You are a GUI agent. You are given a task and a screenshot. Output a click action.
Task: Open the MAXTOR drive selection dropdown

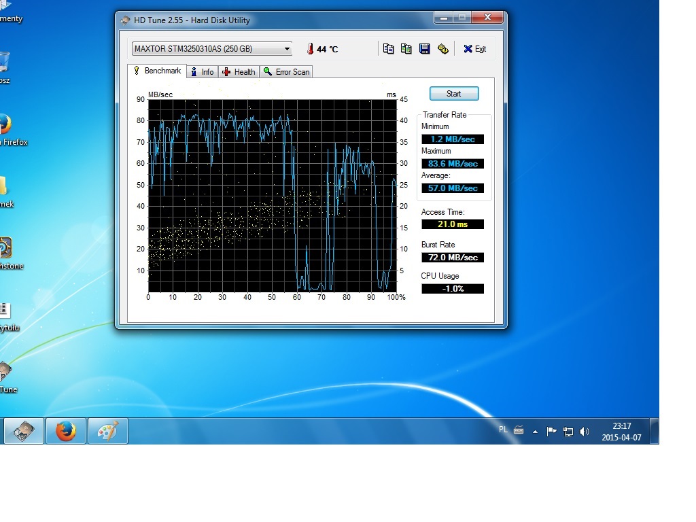pos(212,49)
